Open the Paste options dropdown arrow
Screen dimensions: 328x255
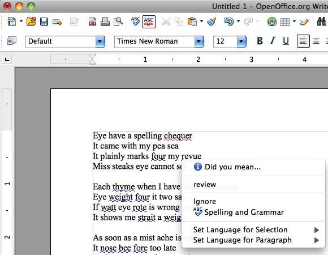201,21
